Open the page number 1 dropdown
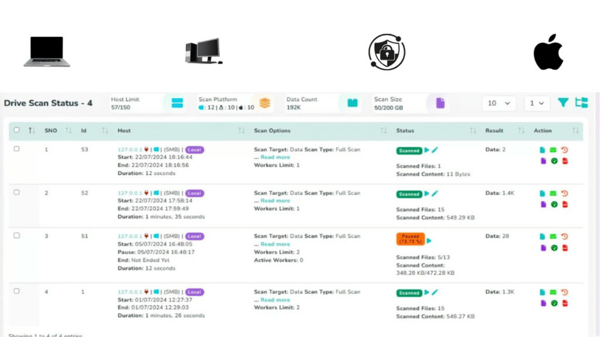Image resolution: width=600 pixels, height=337 pixels. click(537, 103)
